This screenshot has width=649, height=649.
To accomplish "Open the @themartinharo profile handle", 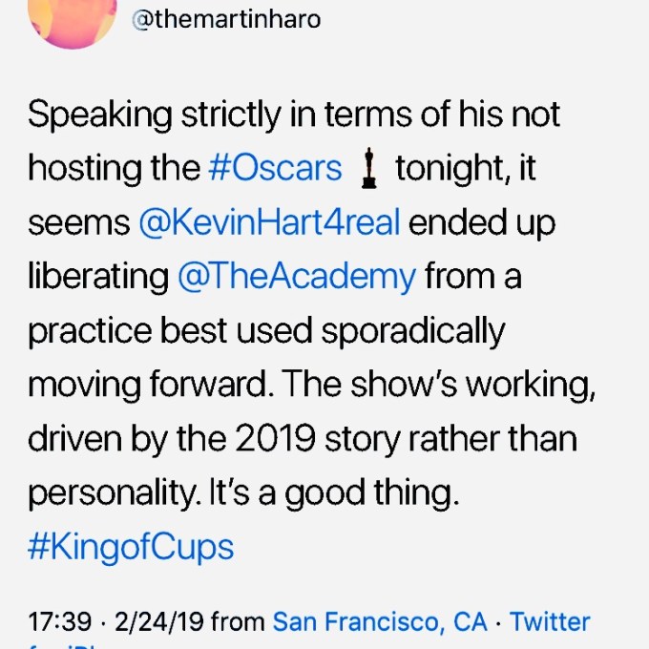I will point(225,19).
